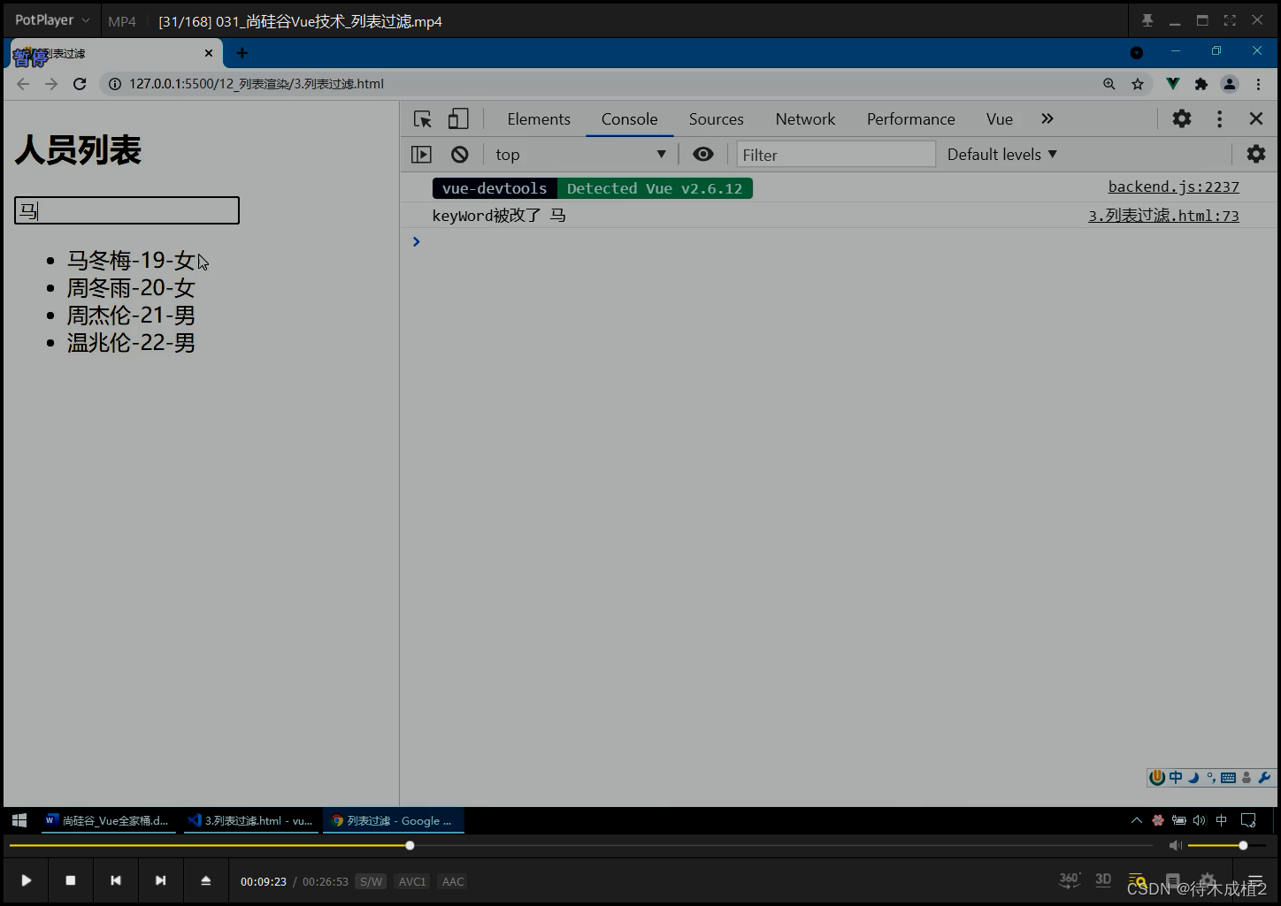Close the DevTools panel

coord(1255,118)
